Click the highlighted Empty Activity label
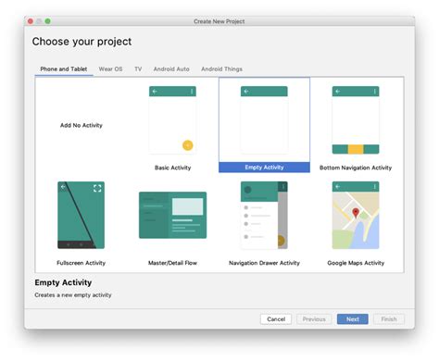The width and height of the screenshot is (439, 361). [x=264, y=168]
